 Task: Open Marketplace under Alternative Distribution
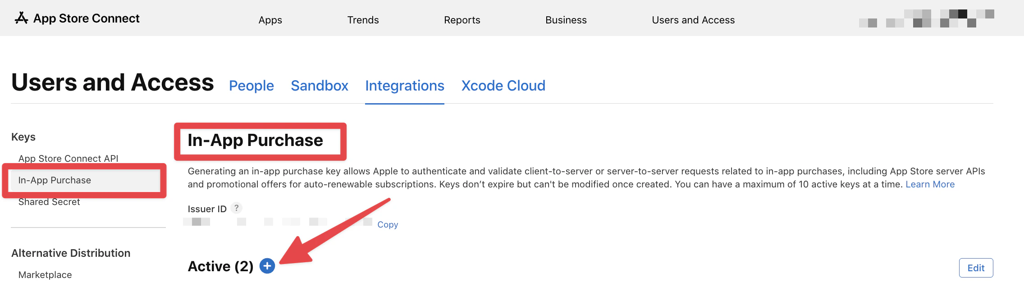click(x=45, y=275)
